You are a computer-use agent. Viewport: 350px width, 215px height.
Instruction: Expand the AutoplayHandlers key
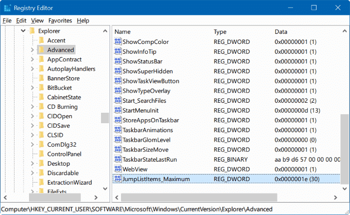[x=32, y=69]
